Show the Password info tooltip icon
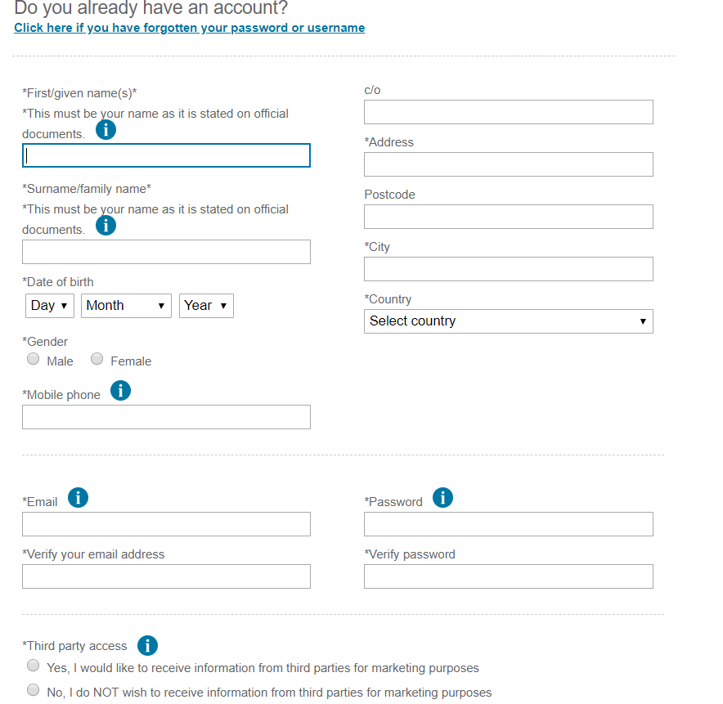723x704 pixels. (442, 497)
